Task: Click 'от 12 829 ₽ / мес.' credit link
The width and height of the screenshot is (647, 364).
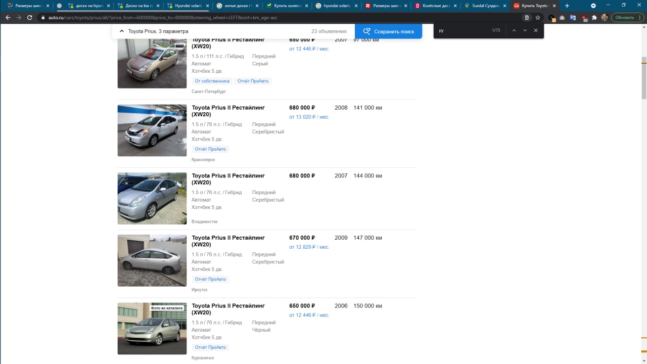Action: pyautogui.click(x=309, y=247)
